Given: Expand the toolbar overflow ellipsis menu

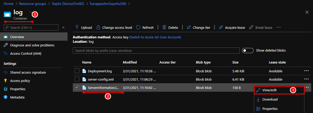Looking at the screenshot, I should click(x=279, y=27).
